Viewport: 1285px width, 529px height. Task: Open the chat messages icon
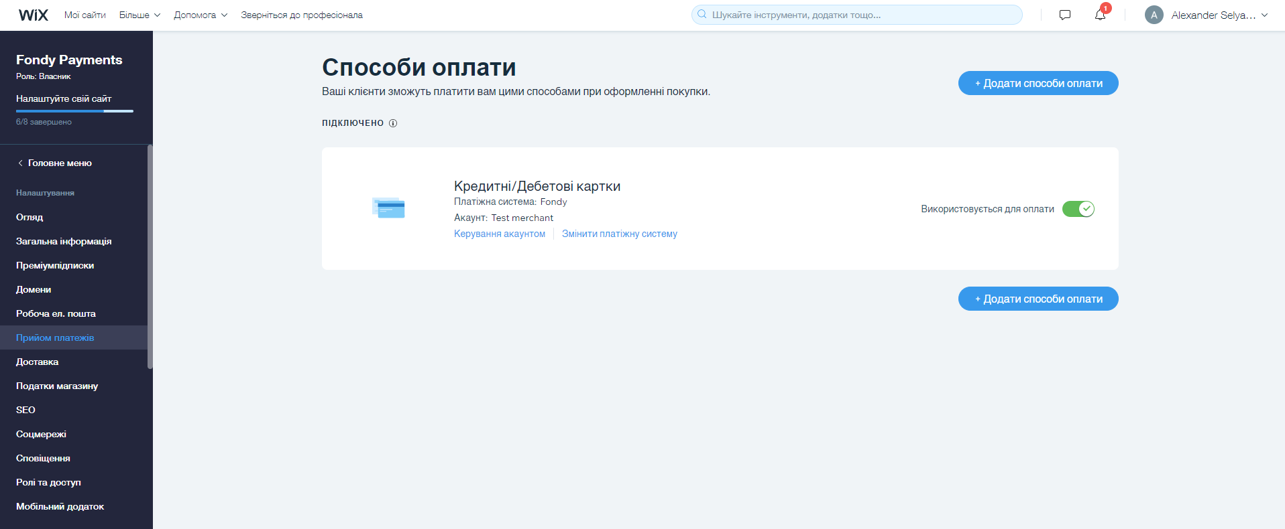(1065, 15)
